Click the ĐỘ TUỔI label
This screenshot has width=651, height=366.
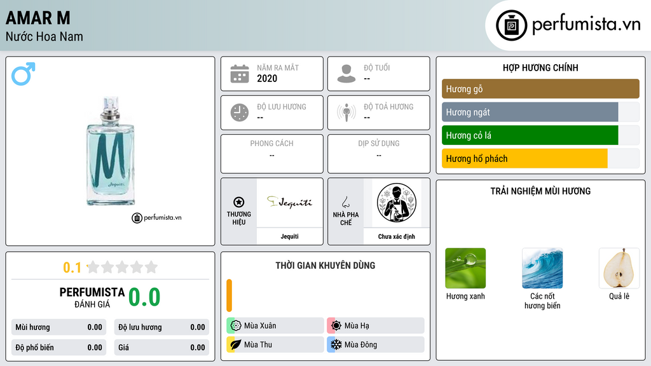coord(377,67)
